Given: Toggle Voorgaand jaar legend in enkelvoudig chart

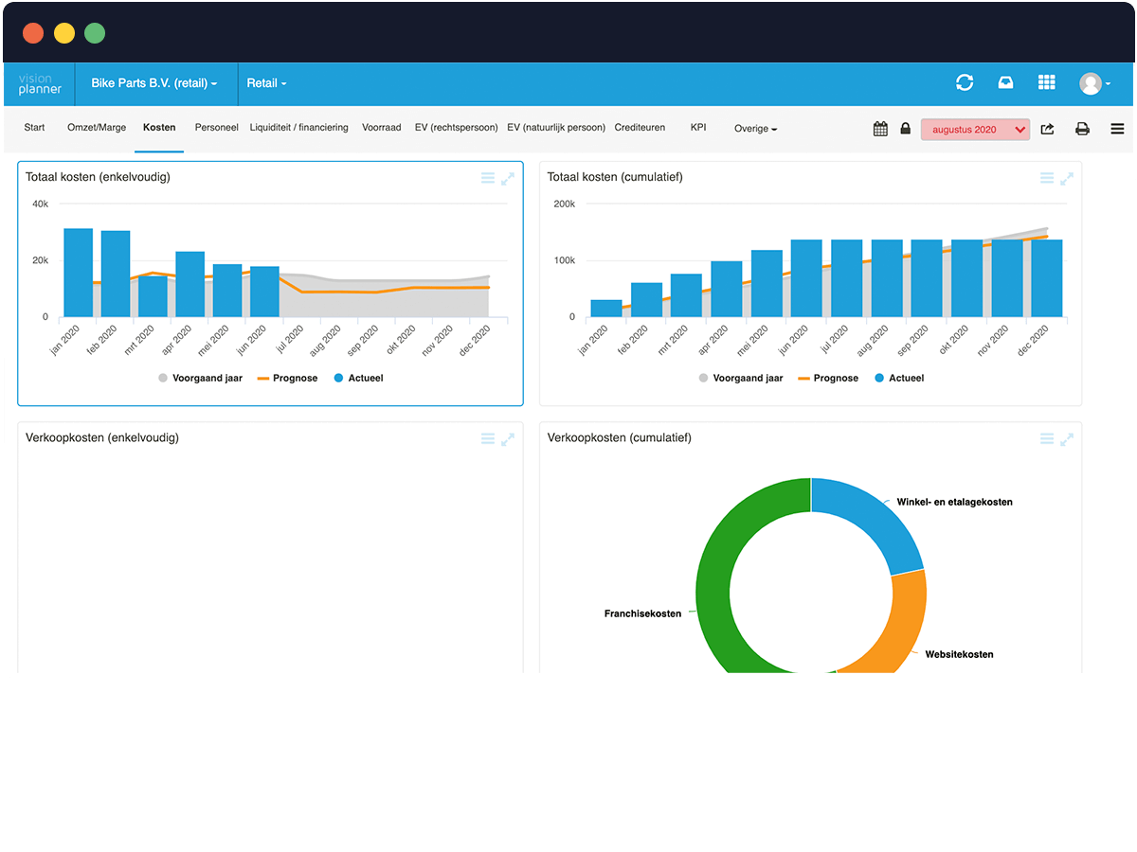Looking at the screenshot, I should tap(200, 378).
